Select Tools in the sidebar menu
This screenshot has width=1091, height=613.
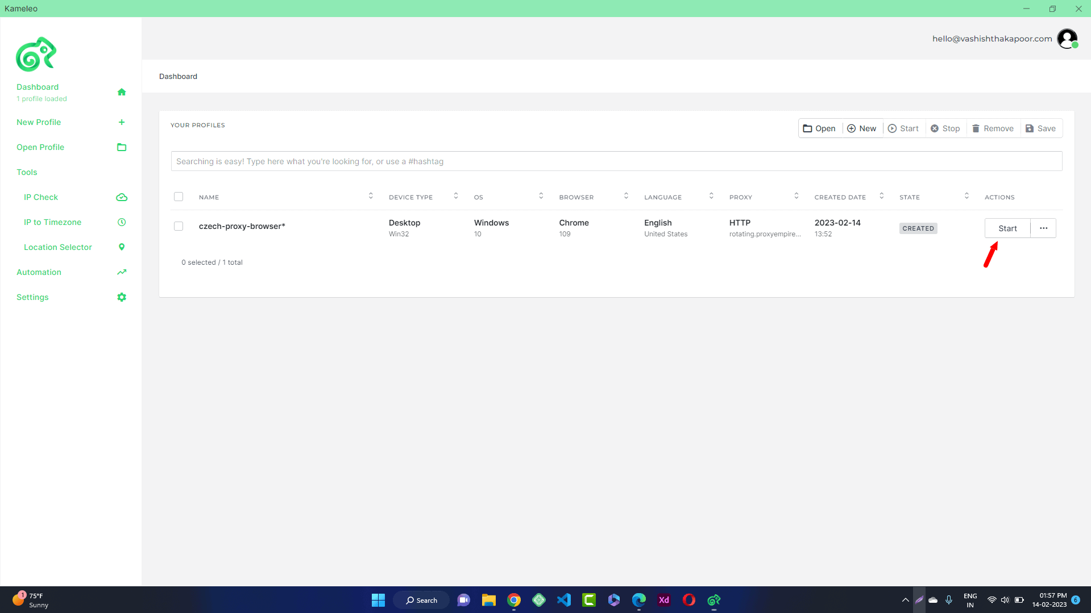[27, 172]
